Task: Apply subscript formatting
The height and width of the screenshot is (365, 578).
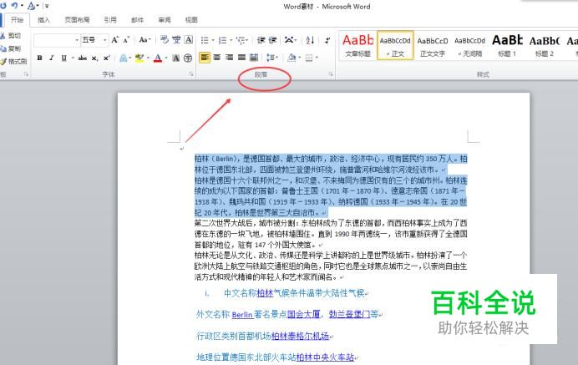Action: [95, 58]
